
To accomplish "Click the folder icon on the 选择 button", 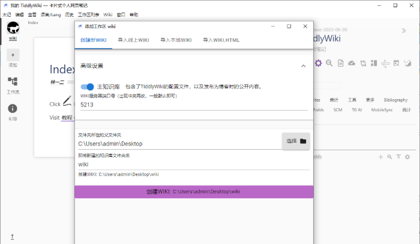I will (x=303, y=141).
